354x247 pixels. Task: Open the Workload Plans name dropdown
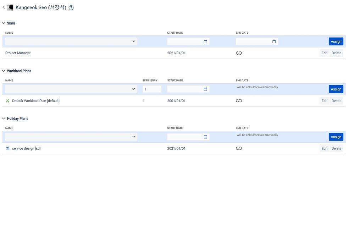tap(71, 89)
